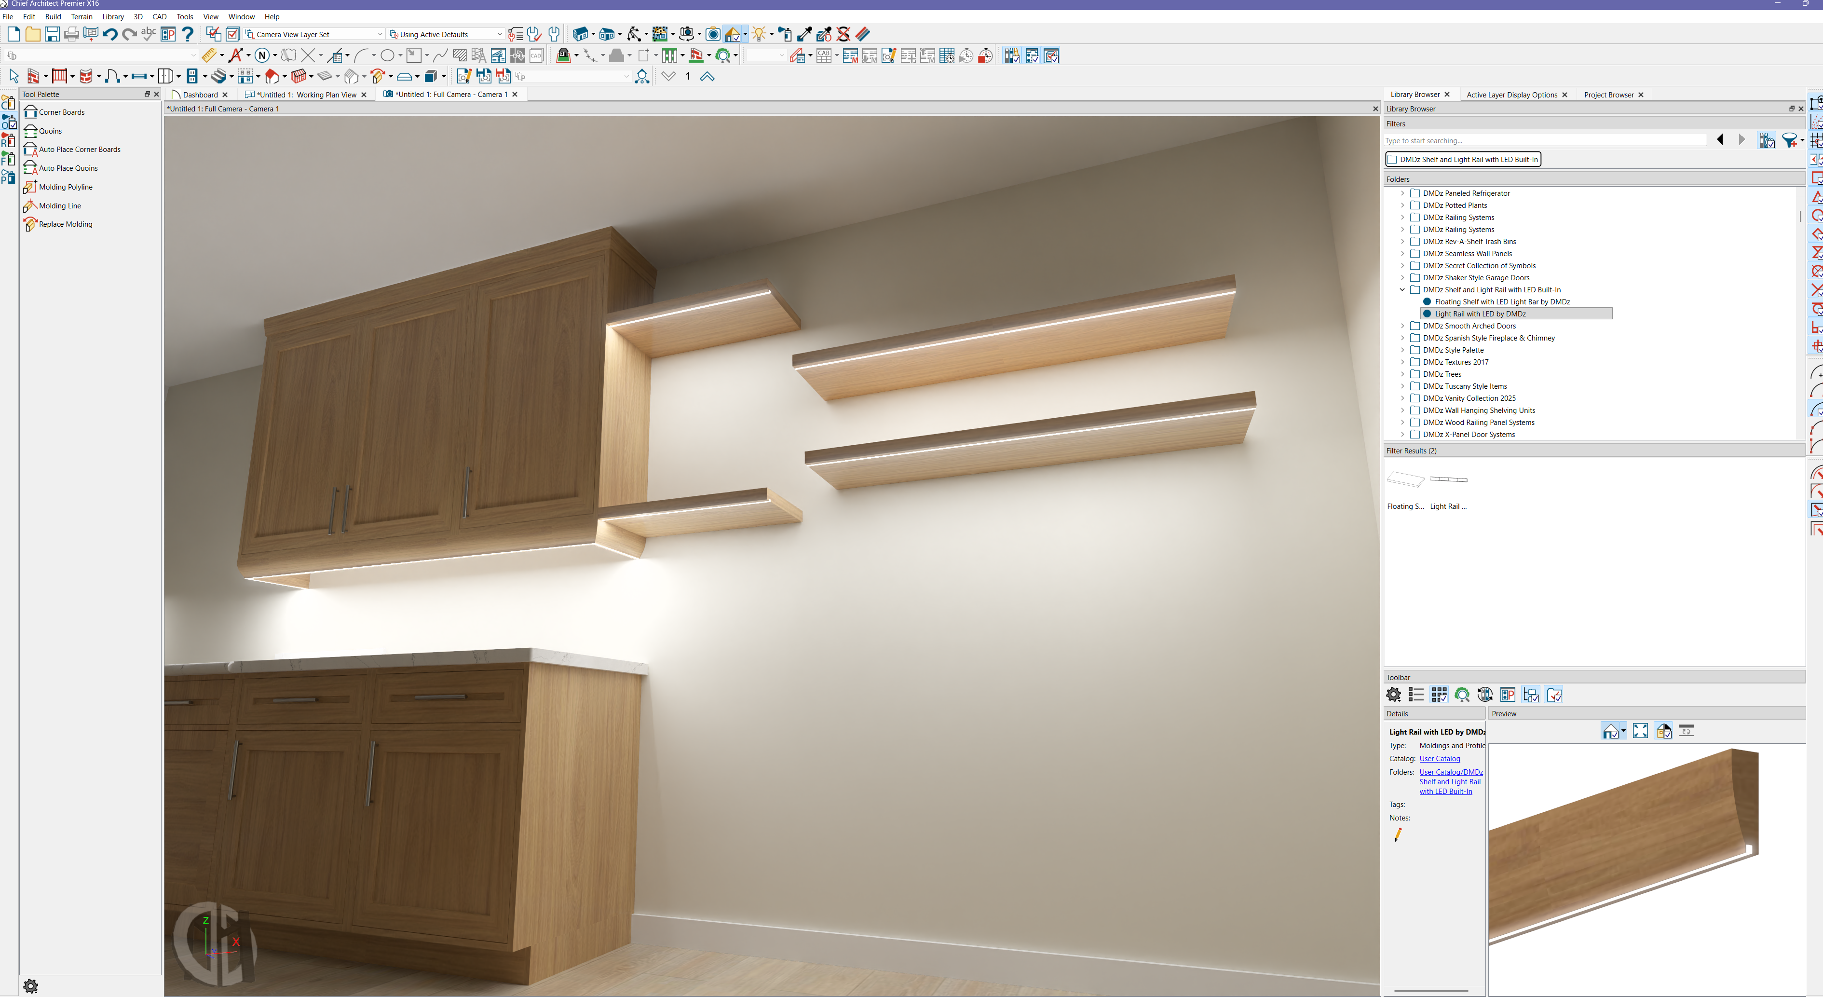Click the Fill Window icon in Preview
The height and width of the screenshot is (997, 1823).
pyautogui.click(x=1640, y=731)
